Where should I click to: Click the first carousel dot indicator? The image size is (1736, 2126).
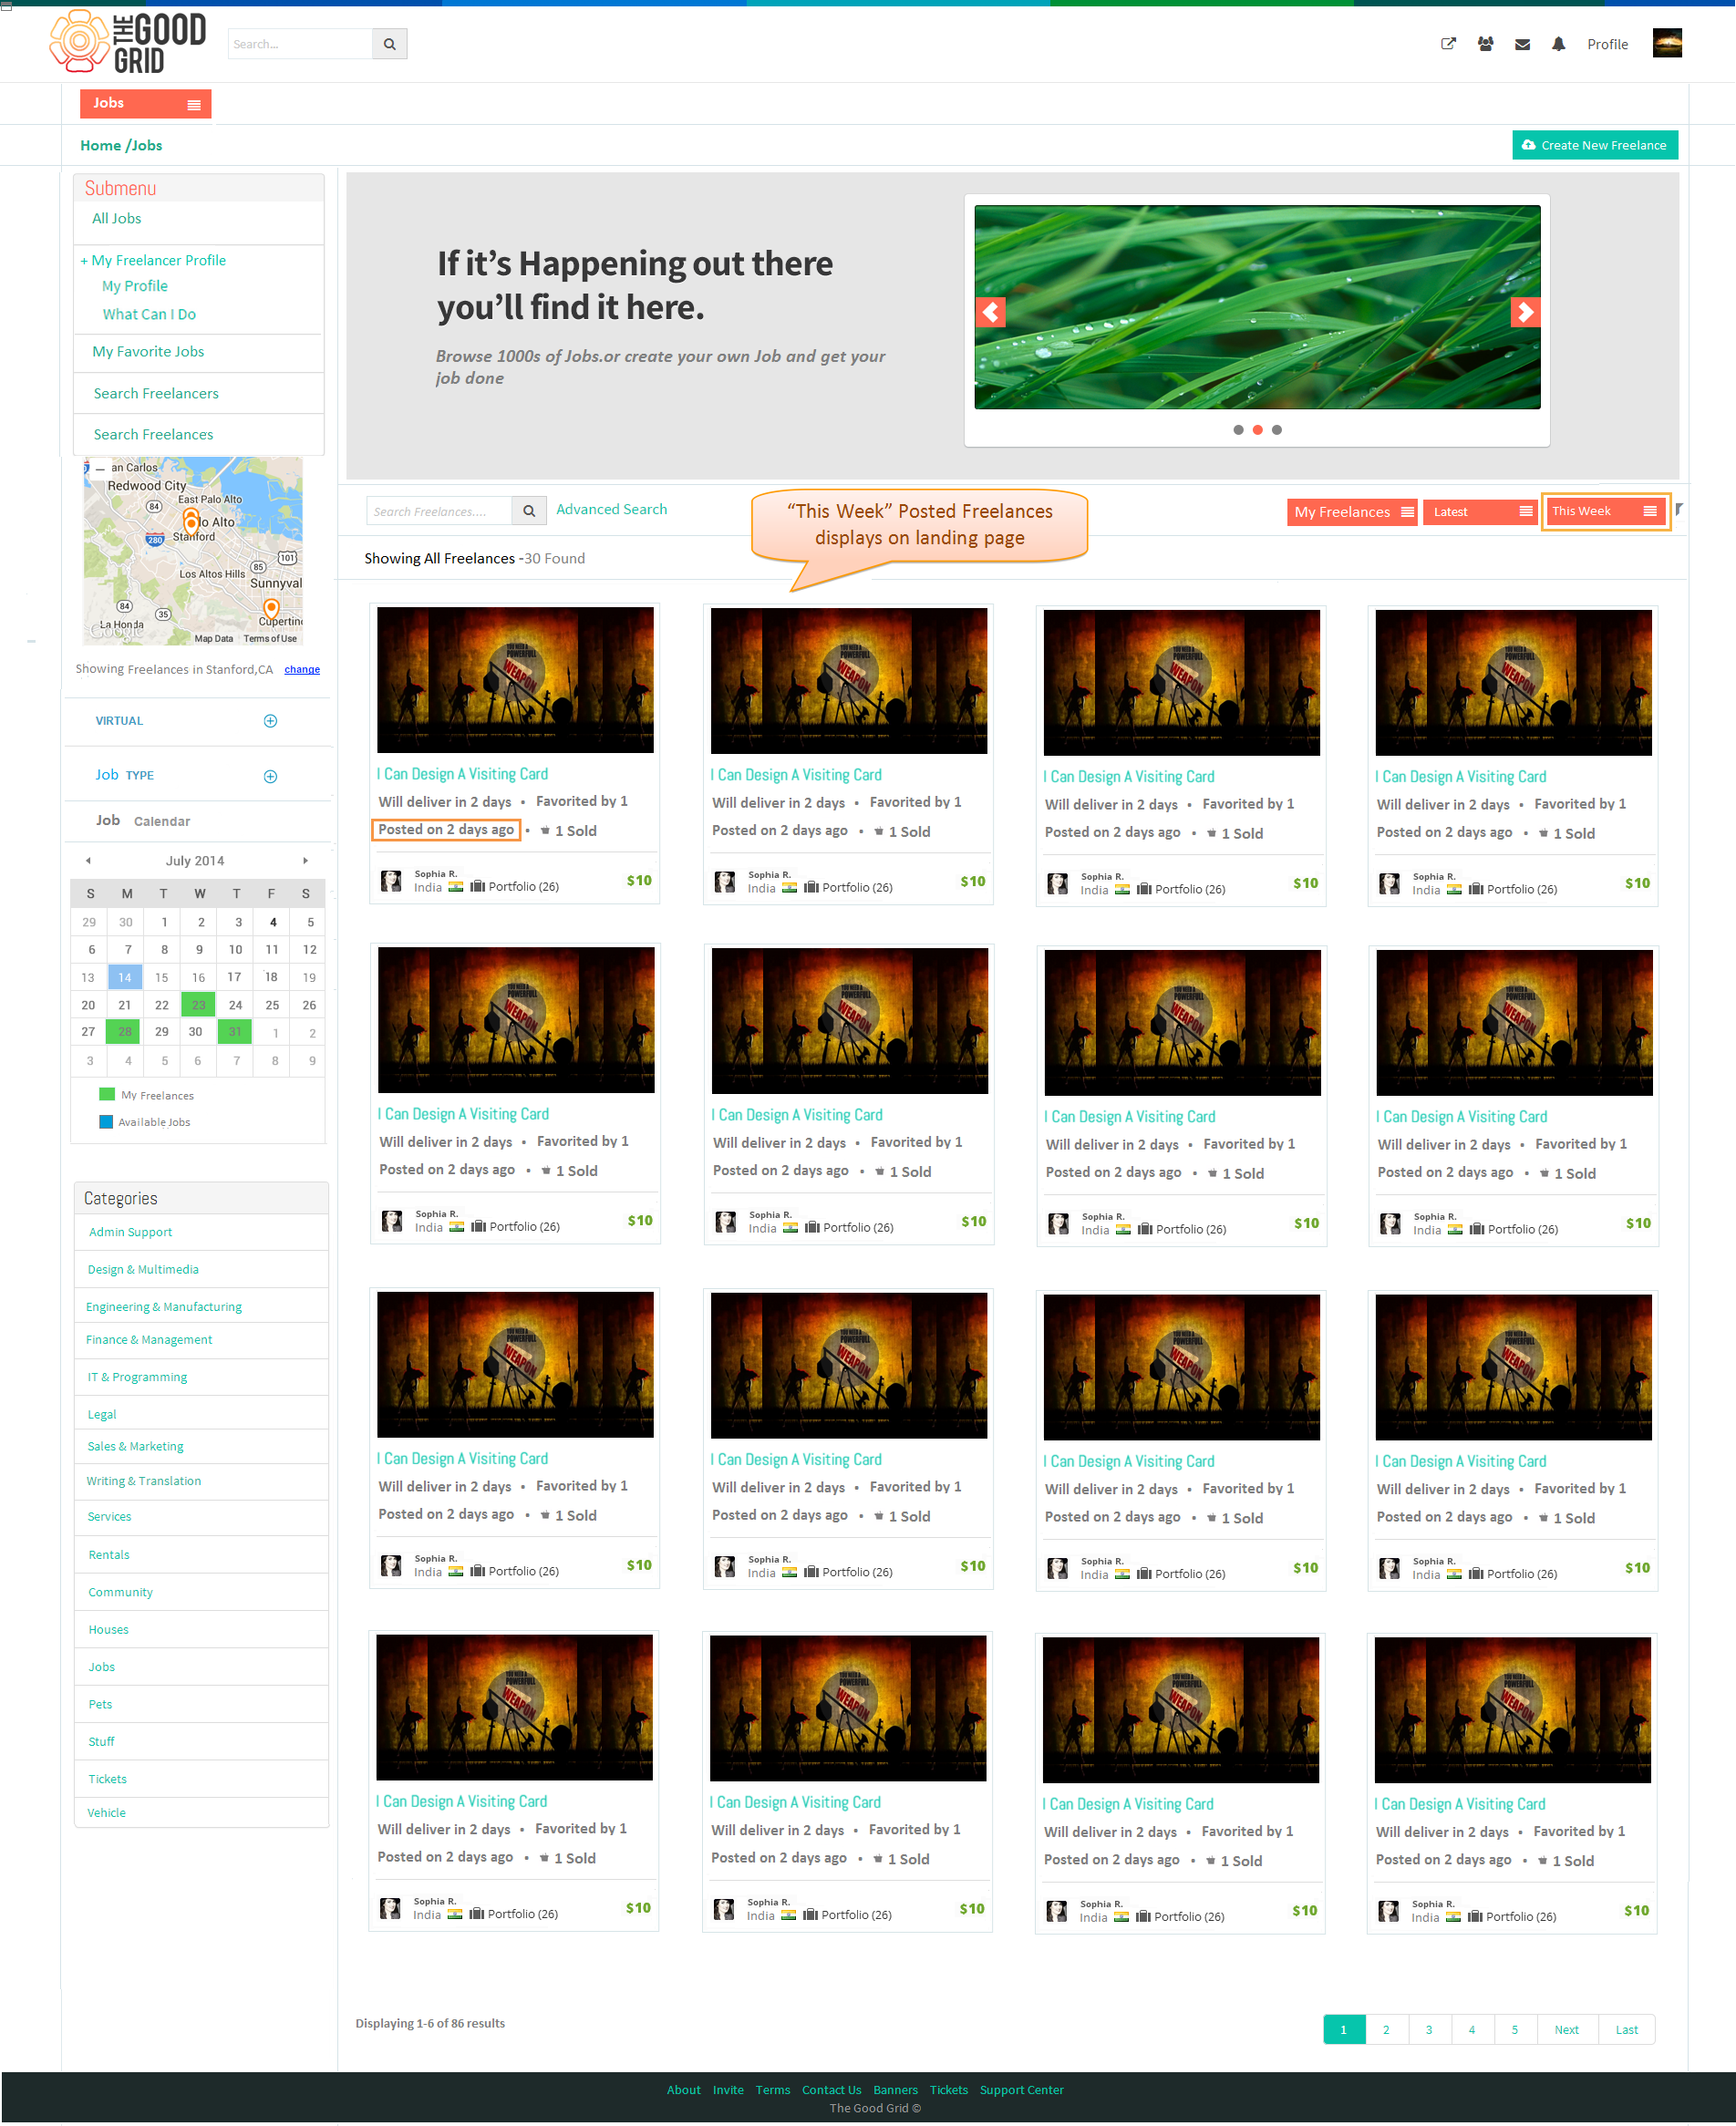pyautogui.click(x=1239, y=430)
